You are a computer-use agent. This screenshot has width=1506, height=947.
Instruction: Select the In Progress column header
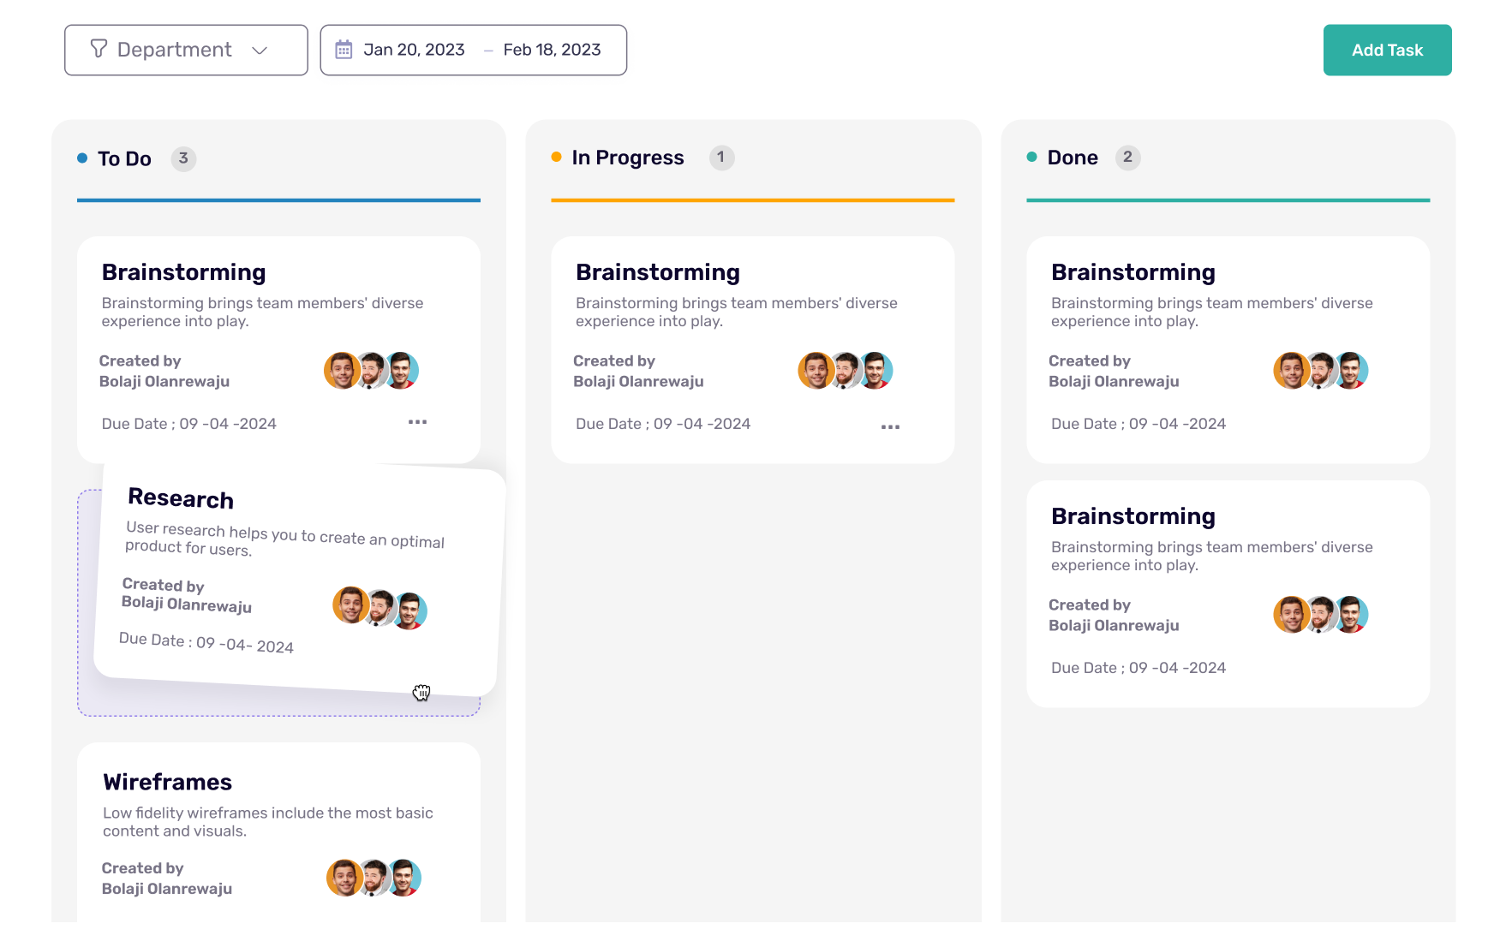pos(628,158)
